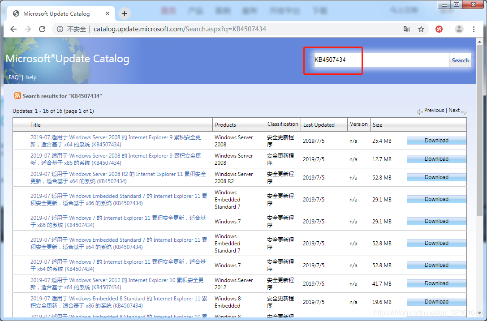Viewport: 487px width, 321px height.
Task: Go back using browser back arrow
Action: click(x=13, y=29)
